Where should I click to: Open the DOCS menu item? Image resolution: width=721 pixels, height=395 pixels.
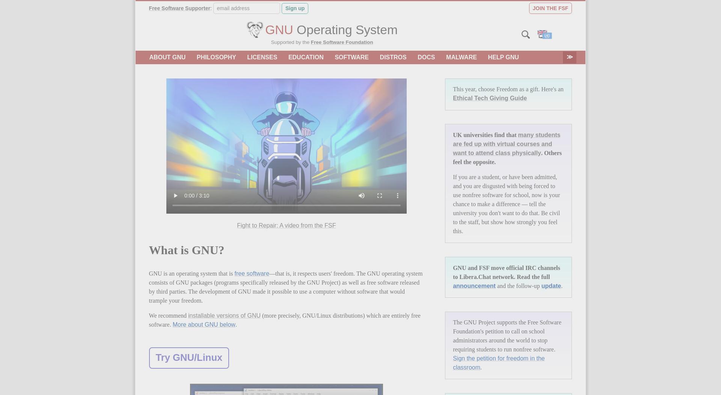426,57
